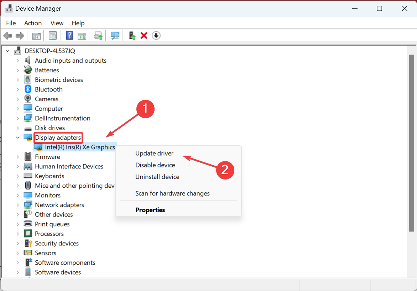This screenshot has width=417, height=291.
Task: Click the Print queues printer icon
Action: [x=28, y=224]
